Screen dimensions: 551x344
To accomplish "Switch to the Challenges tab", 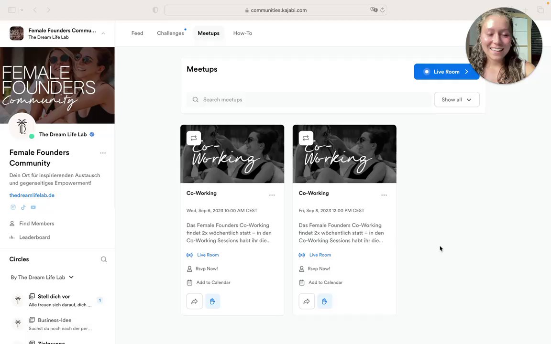I will click(170, 33).
